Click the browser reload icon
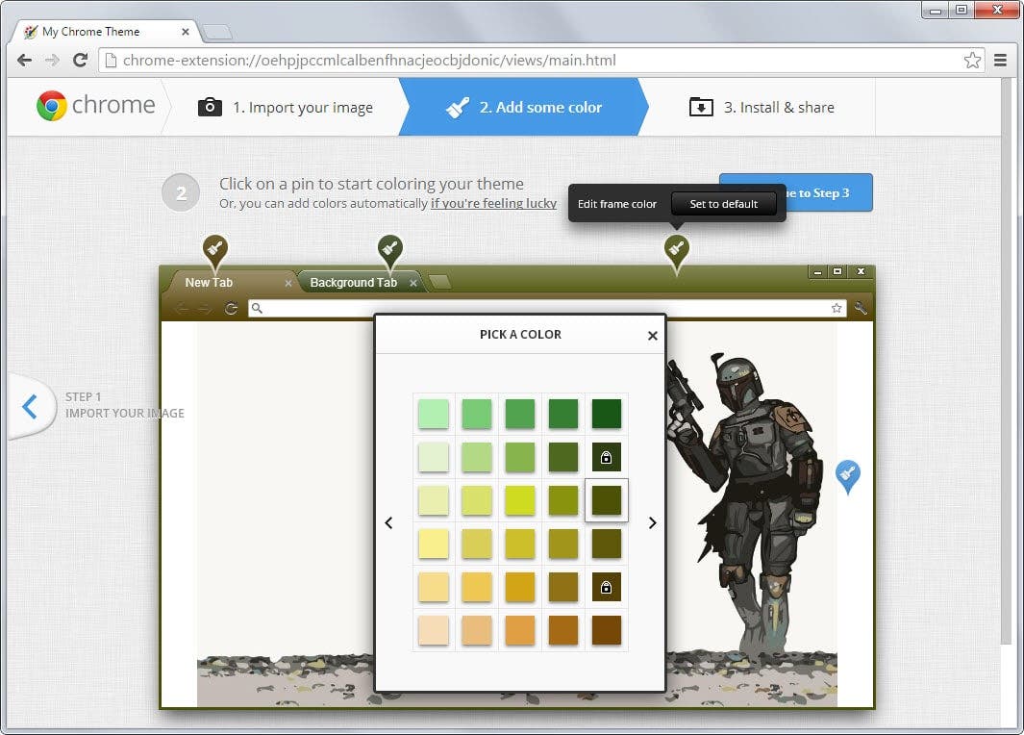The height and width of the screenshot is (735, 1024). pyautogui.click(x=81, y=60)
